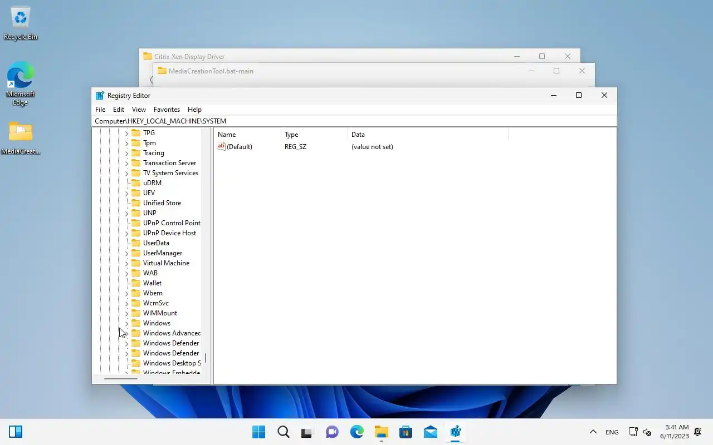
Task: Expand the UNP key
Action: [x=126, y=214]
